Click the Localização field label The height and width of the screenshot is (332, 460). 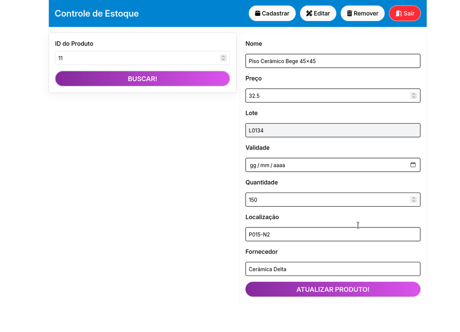pos(262,217)
